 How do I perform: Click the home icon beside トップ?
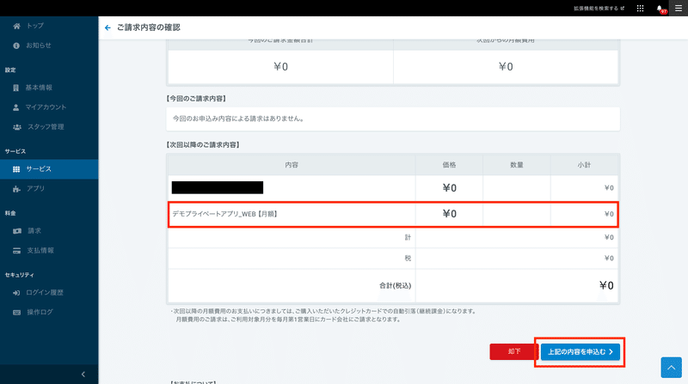pos(16,26)
